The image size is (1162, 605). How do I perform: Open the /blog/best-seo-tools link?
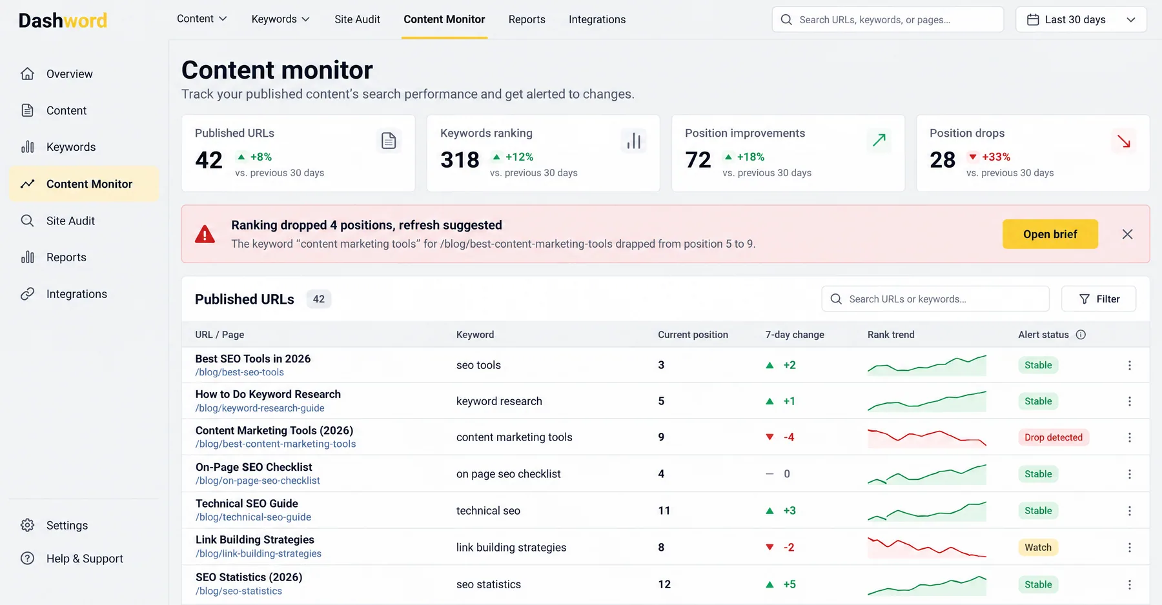click(x=240, y=372)
